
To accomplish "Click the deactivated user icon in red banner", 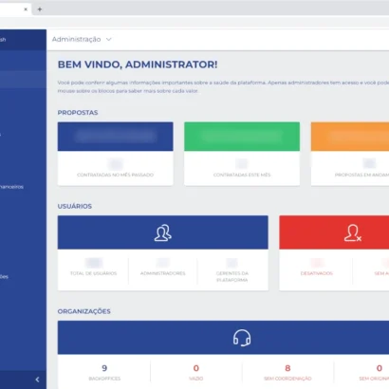I will [x=353, y=232].
